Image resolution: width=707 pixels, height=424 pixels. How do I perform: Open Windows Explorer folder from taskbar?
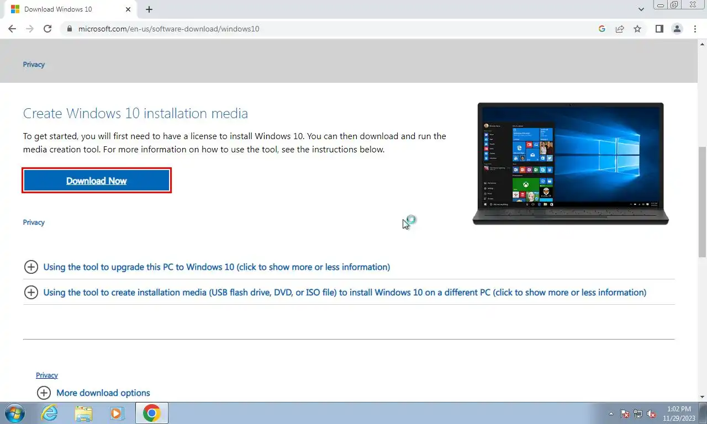click(83, 413)
